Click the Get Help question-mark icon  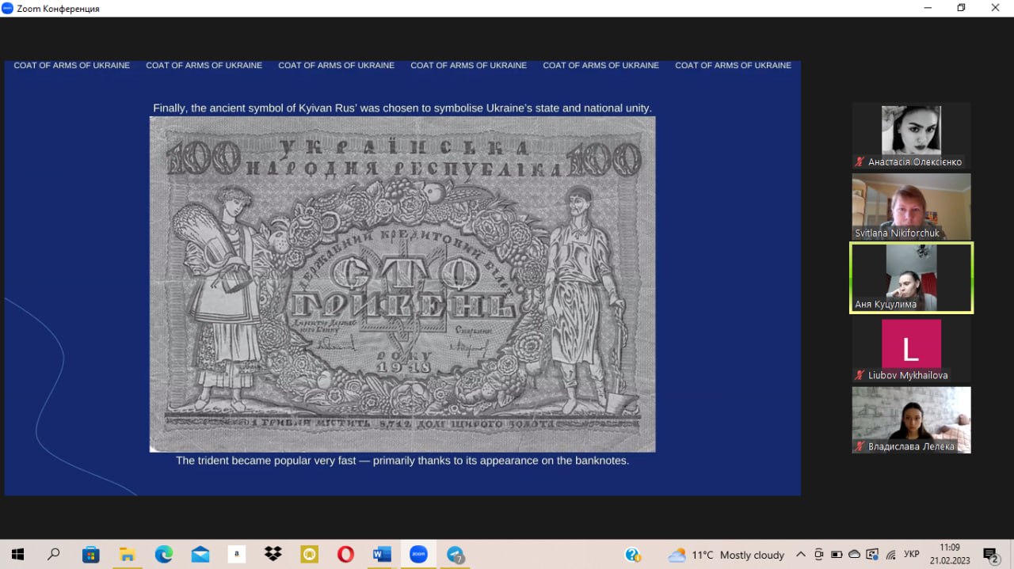pos(633,555)
